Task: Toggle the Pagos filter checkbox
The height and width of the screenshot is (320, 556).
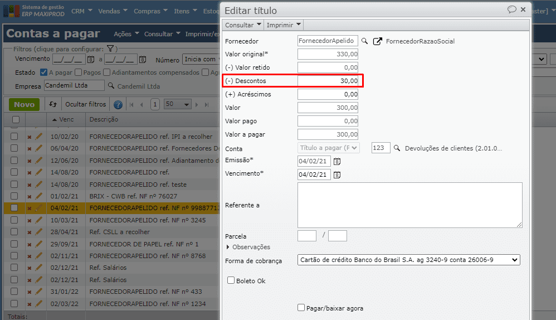Action: pos(79,72)
